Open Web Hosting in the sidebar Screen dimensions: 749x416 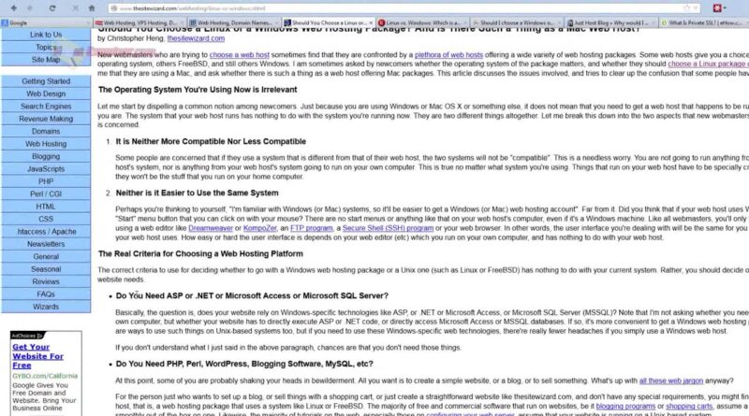click(x=46, y=144)
